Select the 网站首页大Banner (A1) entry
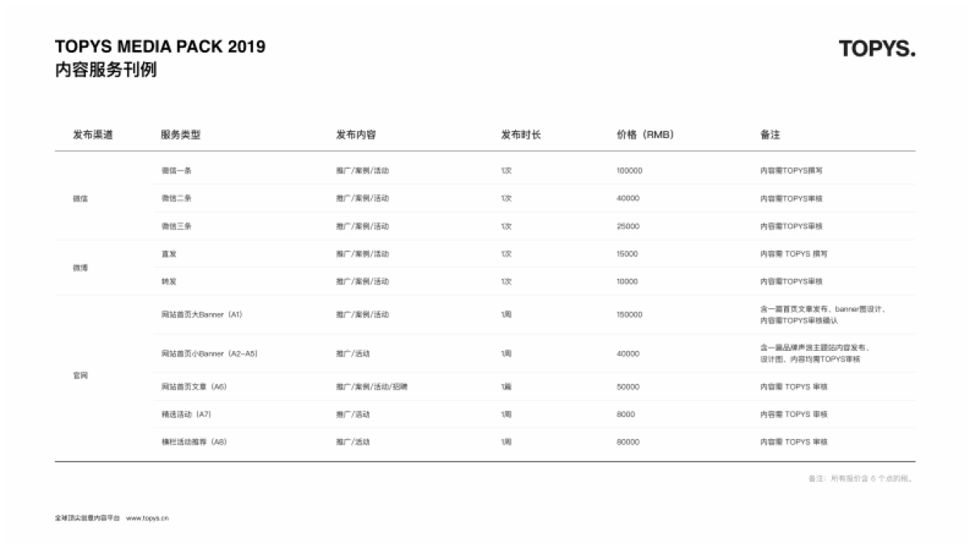The image size is (970, 549). tap(202, 315)
